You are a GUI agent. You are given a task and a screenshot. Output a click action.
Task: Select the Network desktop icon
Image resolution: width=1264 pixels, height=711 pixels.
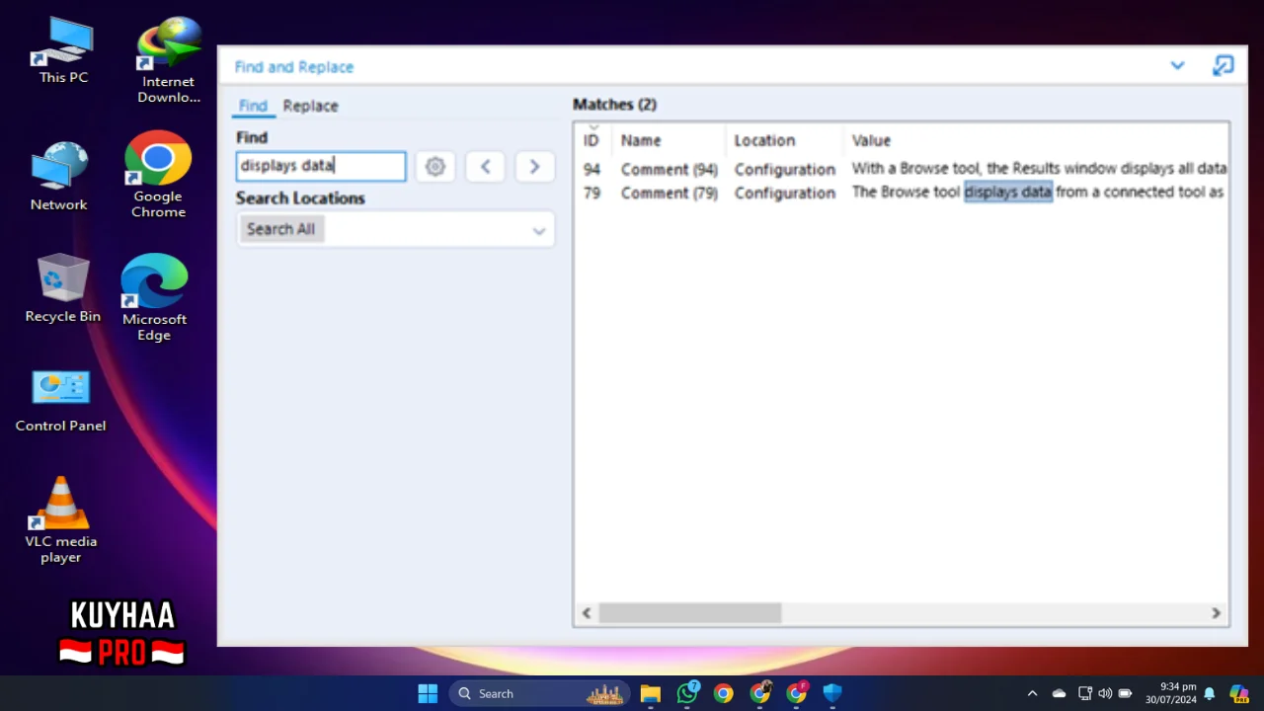click(x=59, y=177)
